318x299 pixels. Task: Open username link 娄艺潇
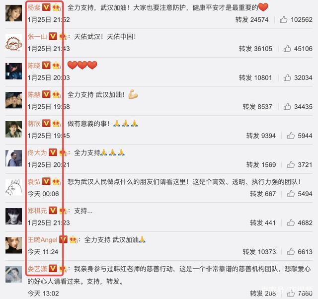(37, 269)
